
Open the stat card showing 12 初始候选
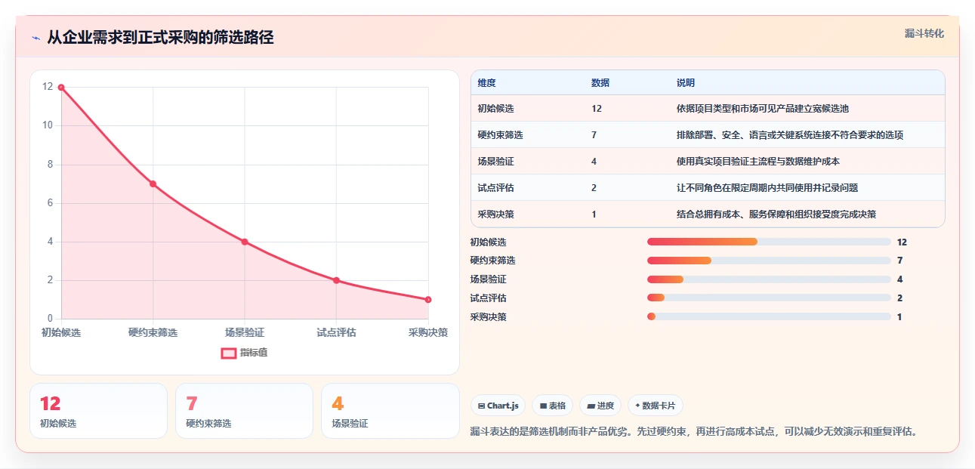coord(98,411)
